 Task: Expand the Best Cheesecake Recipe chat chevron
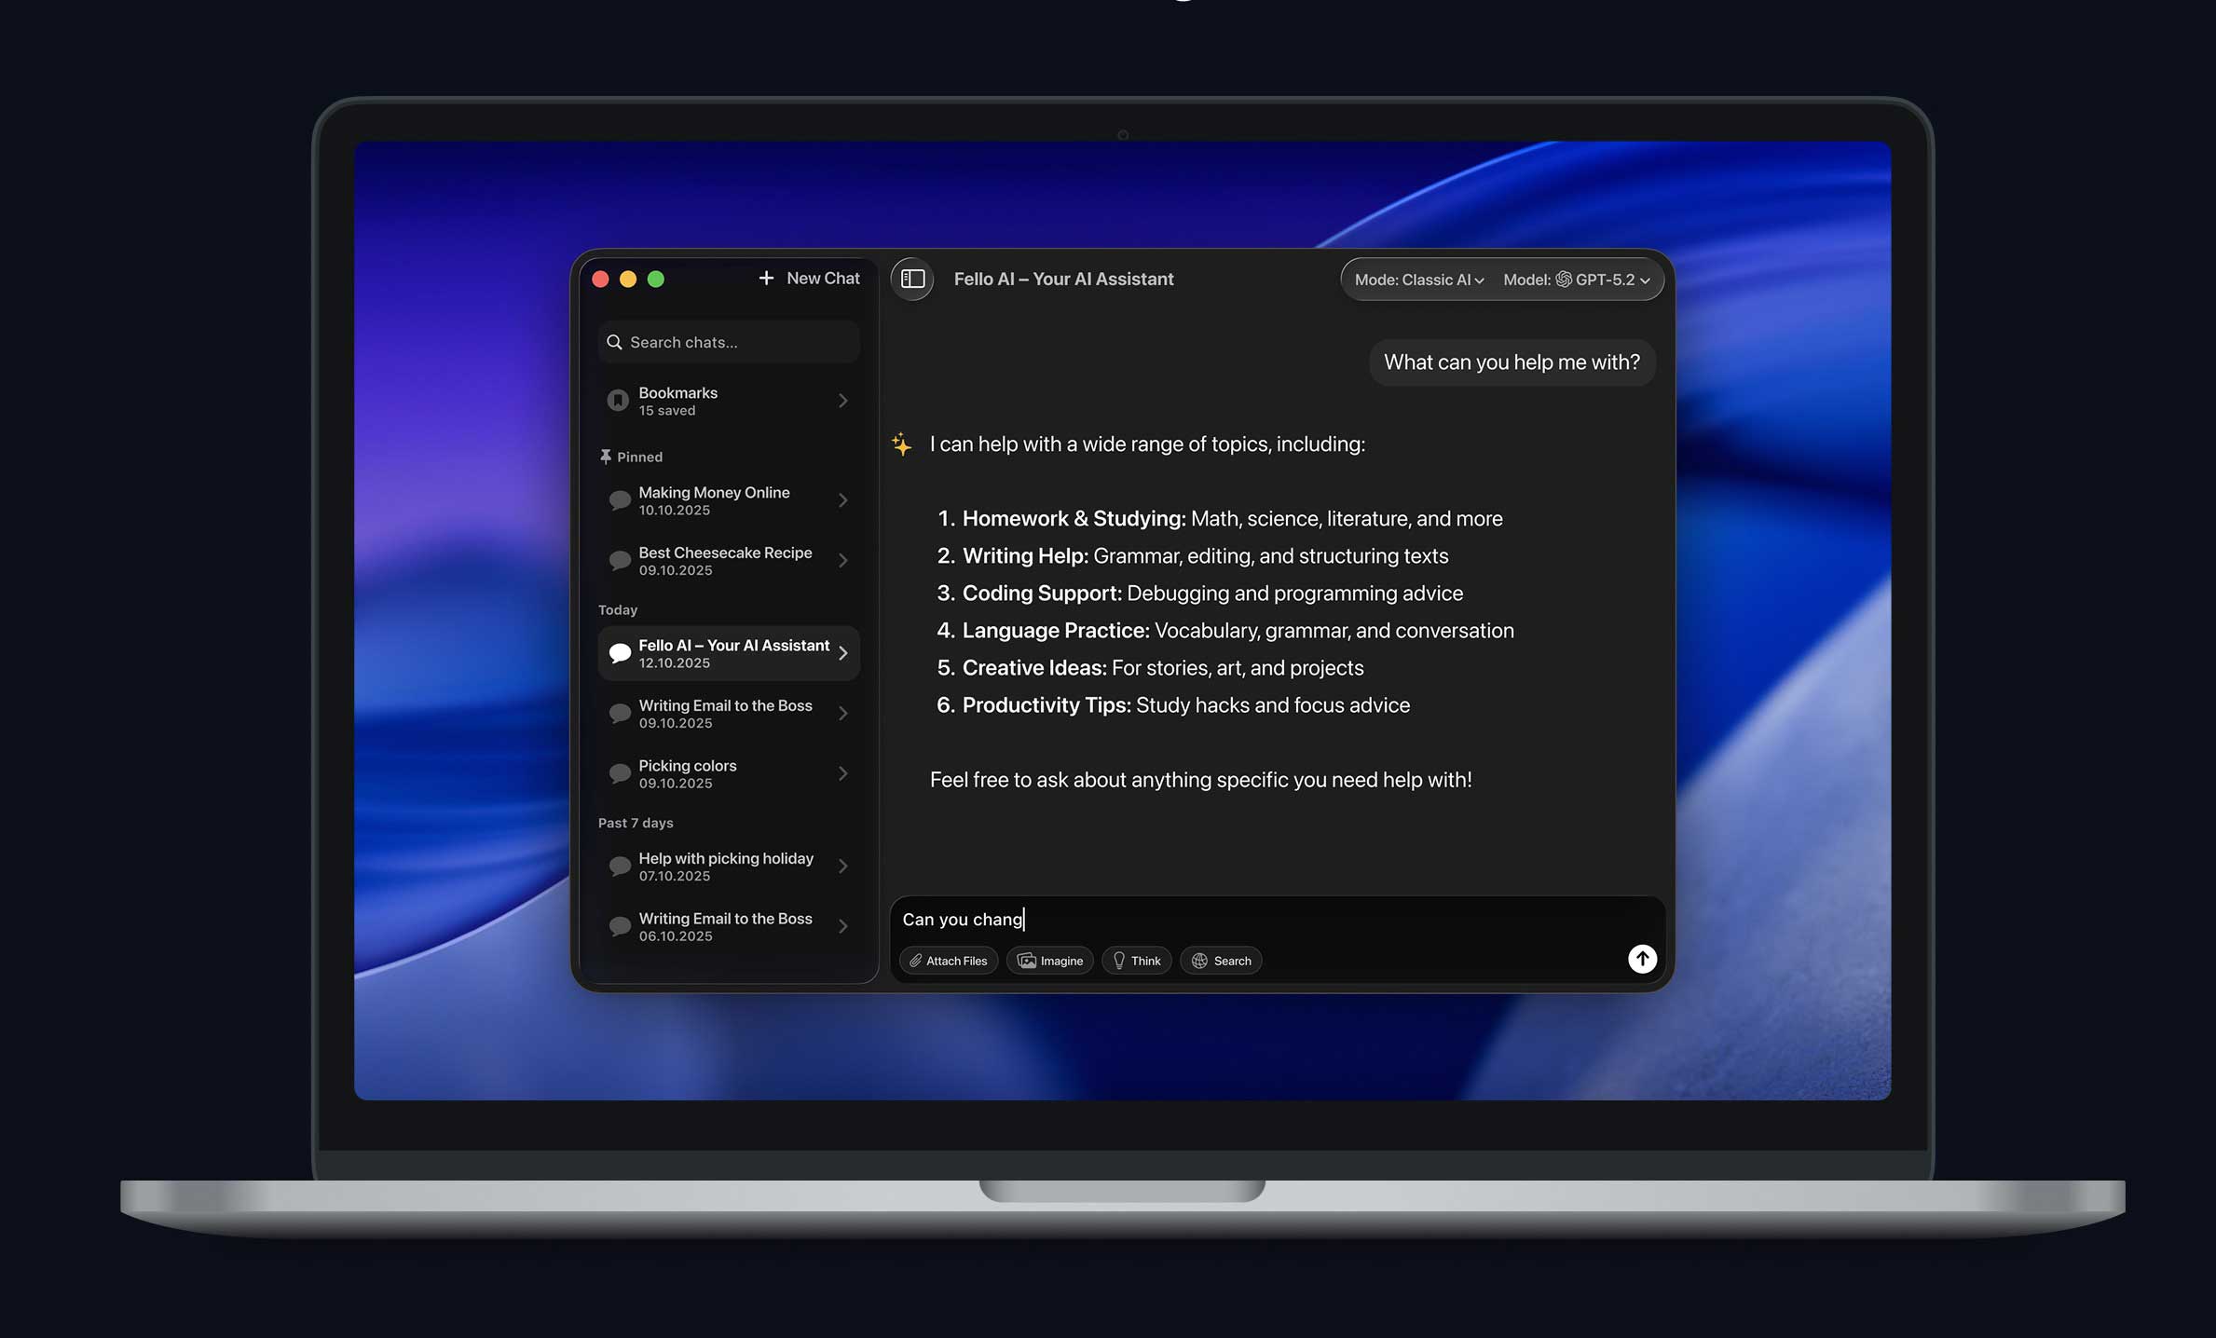click(x=843, y=560)
